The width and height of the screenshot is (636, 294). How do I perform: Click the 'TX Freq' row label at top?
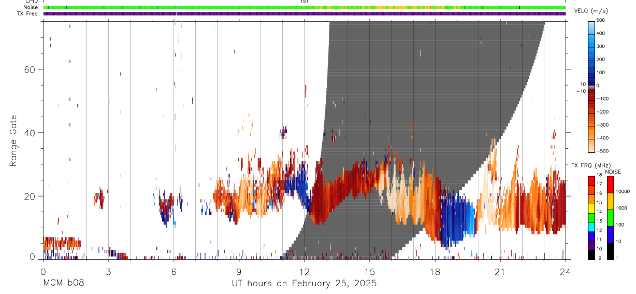click(x=28, y=13)
